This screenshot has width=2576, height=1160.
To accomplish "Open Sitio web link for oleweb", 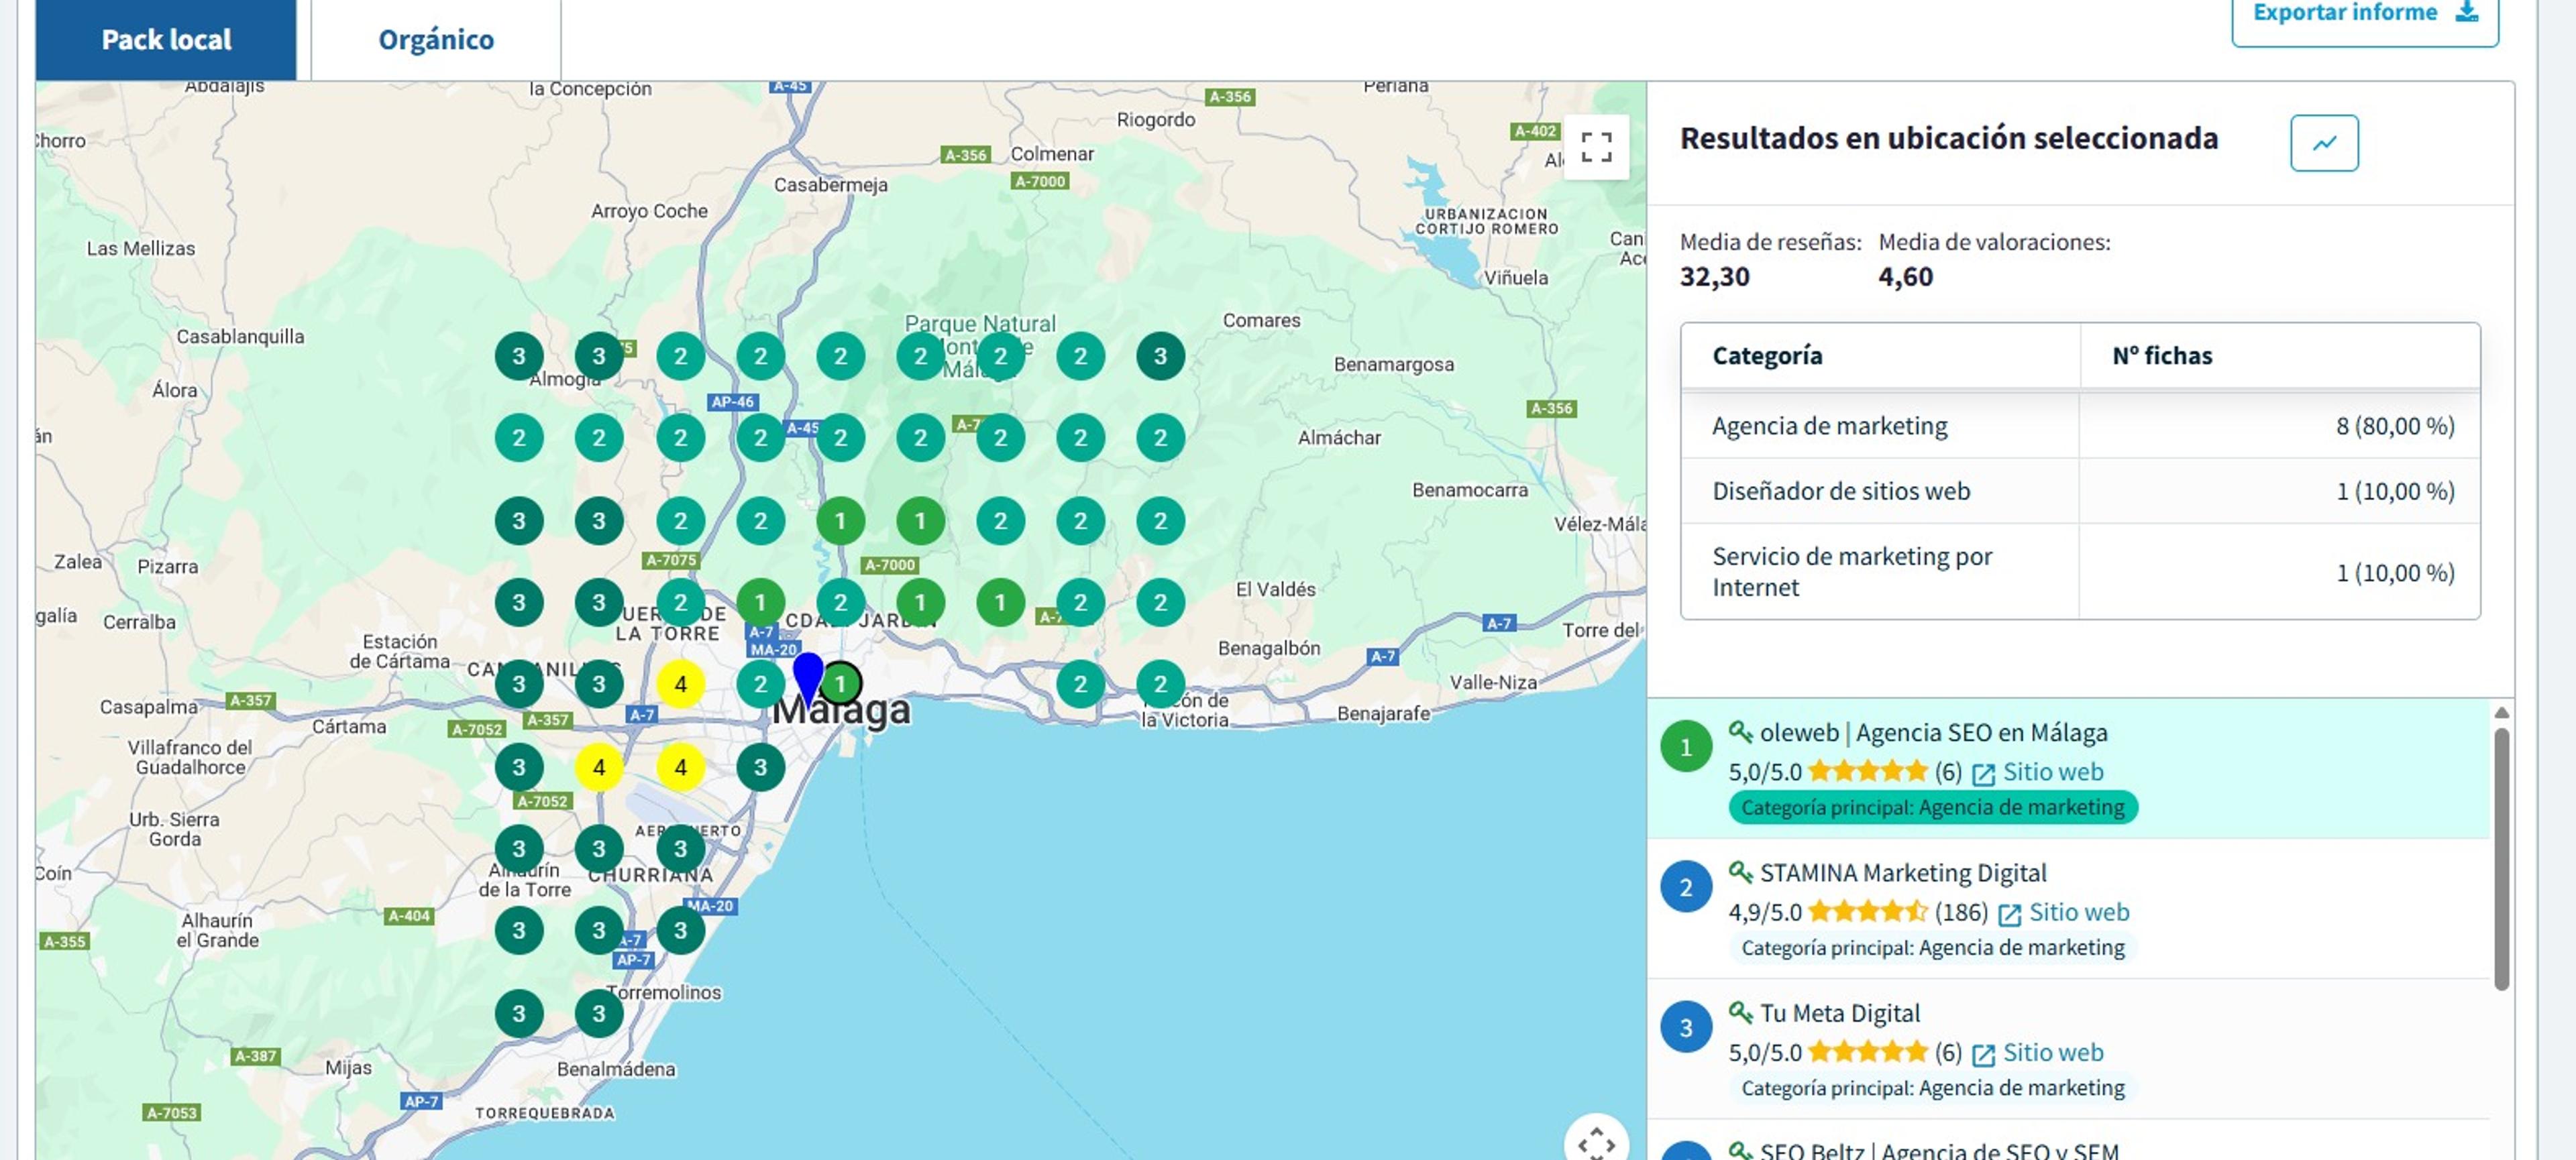I will coord(2053,772).
